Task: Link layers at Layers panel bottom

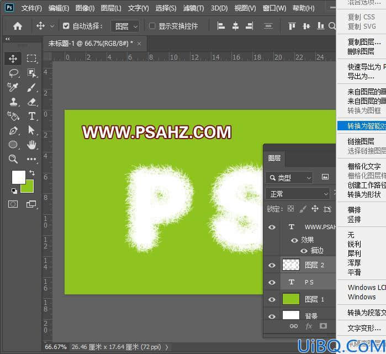Action: point(294,326)
